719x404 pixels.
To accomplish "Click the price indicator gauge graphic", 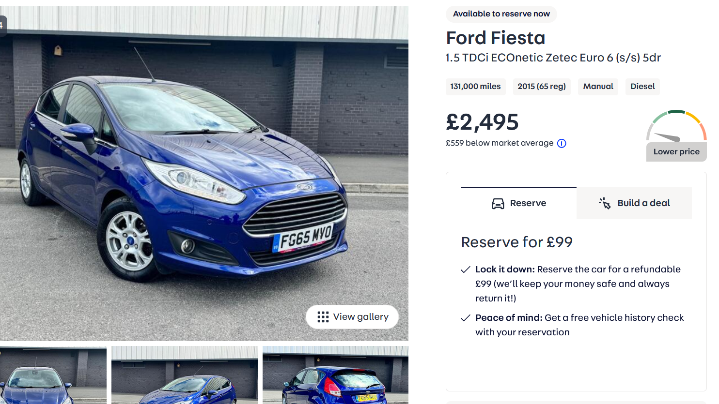I will click(x=676, y=126).
